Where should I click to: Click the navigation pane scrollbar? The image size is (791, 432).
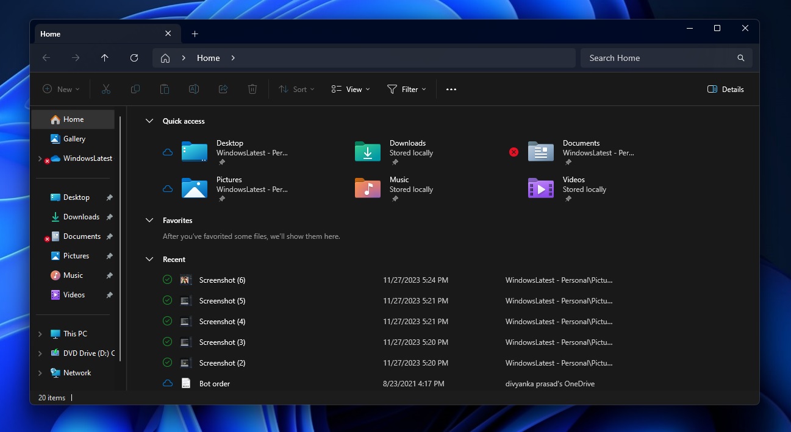pyautogui.click(x=120, y=238)
